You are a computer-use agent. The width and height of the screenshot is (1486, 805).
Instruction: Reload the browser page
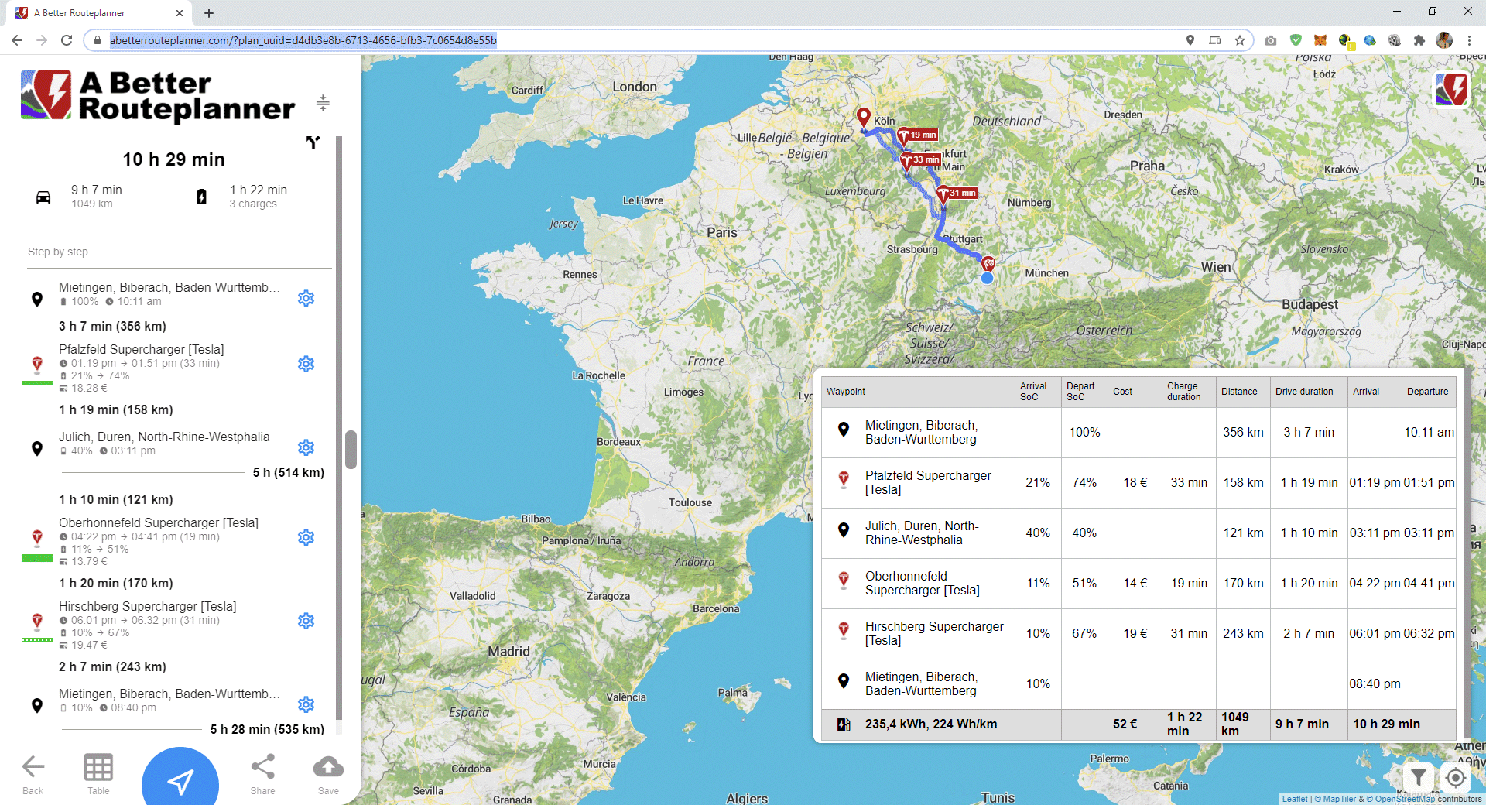coord(67,40)
